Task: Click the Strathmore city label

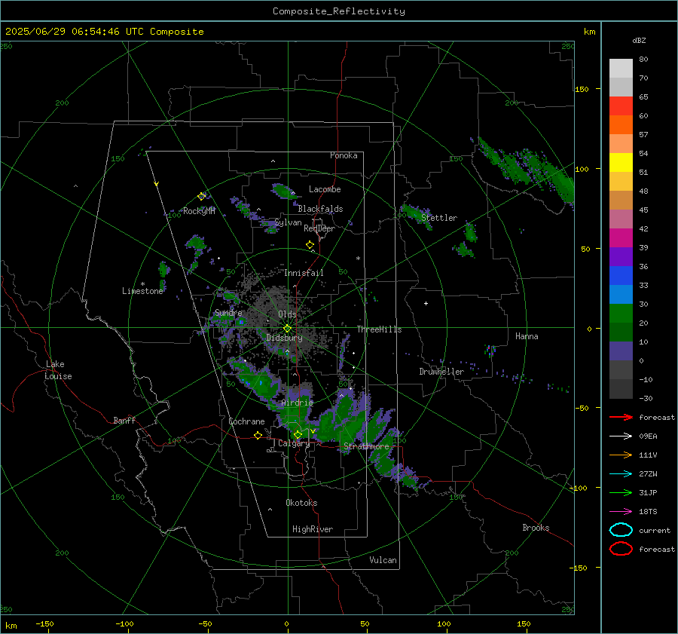Action: (366, 446)
